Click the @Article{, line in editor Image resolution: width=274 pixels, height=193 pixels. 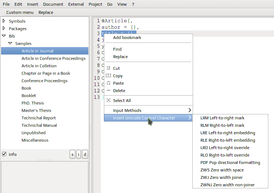pos(117,21)
